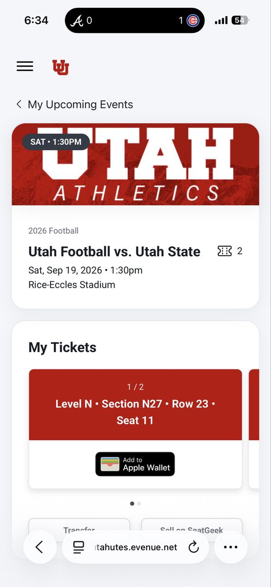Add ticket to Apple Wallet

[x=135, y=464]
